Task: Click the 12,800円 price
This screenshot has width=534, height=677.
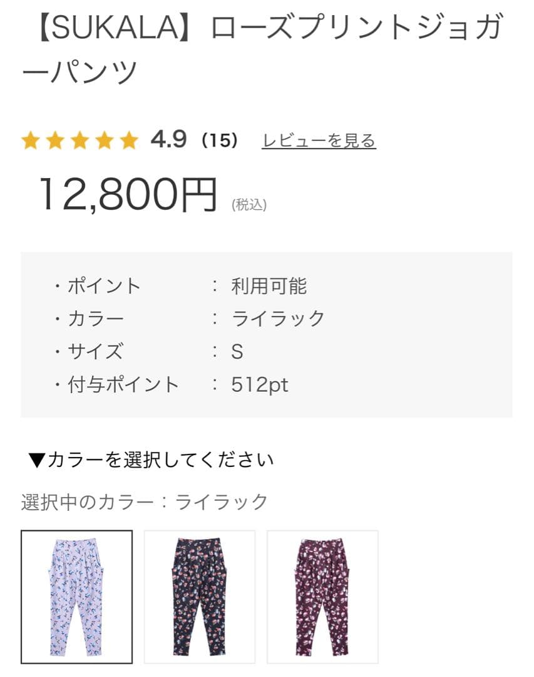Action: click(x=128, y=194)
